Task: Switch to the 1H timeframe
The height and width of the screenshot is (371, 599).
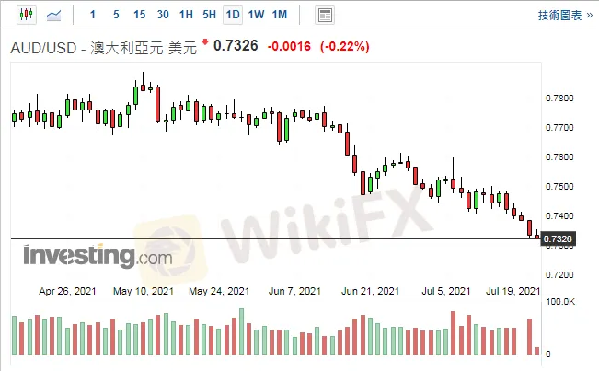Action: coord(186,15)
